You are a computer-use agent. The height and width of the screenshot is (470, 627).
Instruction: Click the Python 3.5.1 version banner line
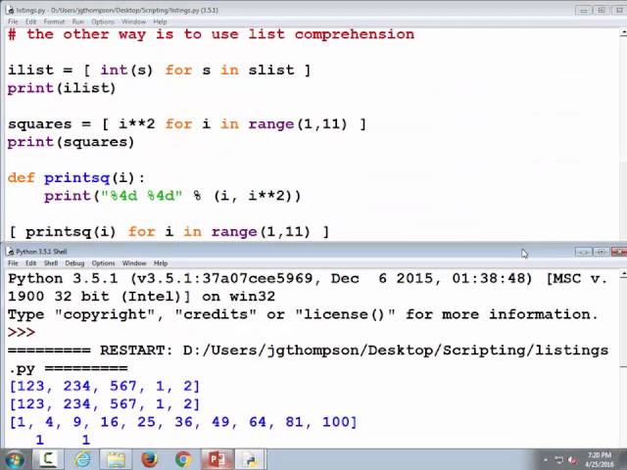click(308, 278)
